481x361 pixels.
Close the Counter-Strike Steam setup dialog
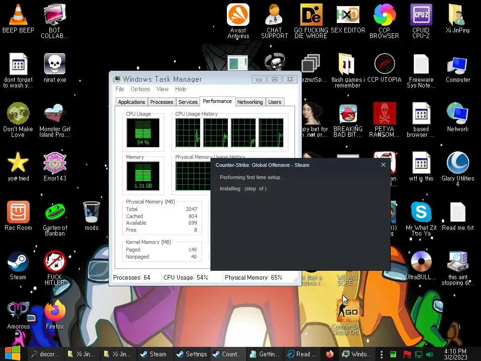point(383,165)
